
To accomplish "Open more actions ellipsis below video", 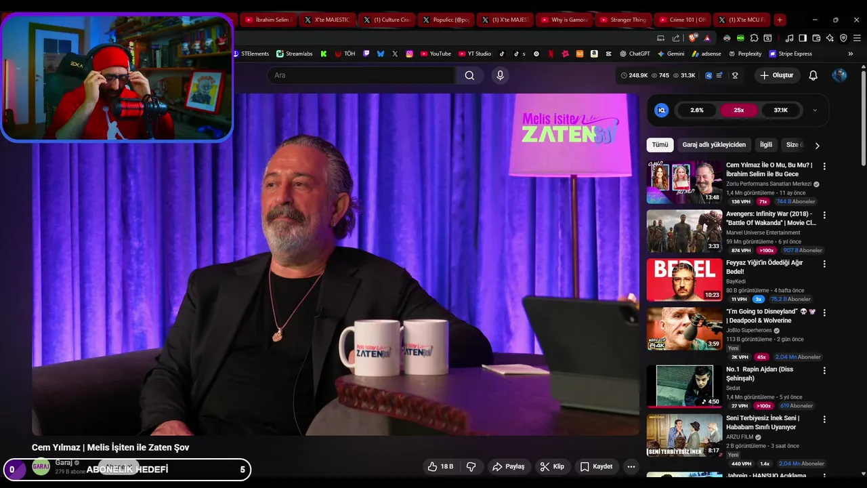I will [631, 466].
